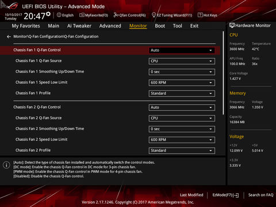This screenshot has height=207, width=276.
Task: Click the memory capacity 16384 MB
Action: tap(237, 122)
